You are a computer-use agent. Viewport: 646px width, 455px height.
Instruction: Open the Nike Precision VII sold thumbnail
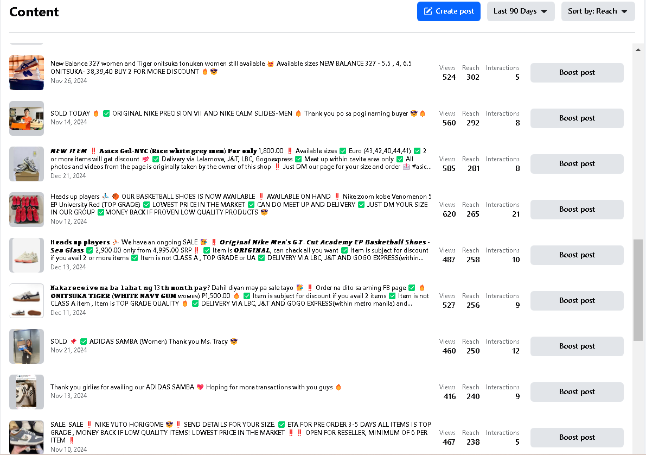click(27, 118)
